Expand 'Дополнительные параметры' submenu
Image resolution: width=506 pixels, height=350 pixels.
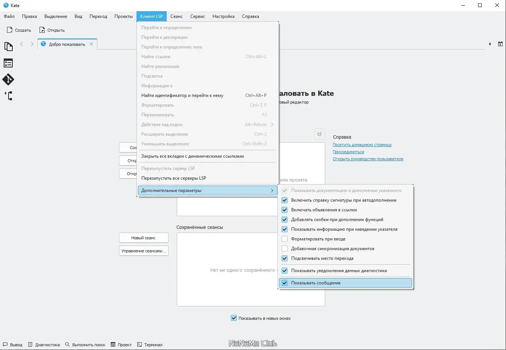point(208,190)
